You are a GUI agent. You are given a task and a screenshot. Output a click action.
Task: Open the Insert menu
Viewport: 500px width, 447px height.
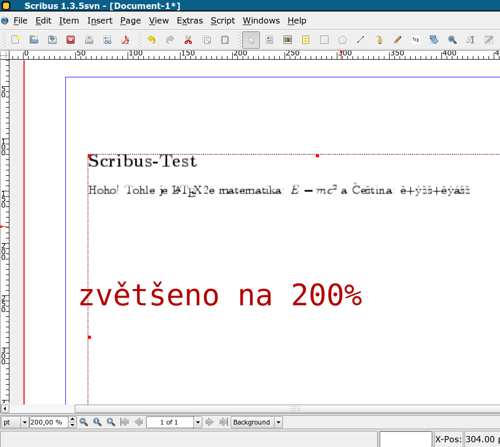pyautogui.click(x=100, y=21)
